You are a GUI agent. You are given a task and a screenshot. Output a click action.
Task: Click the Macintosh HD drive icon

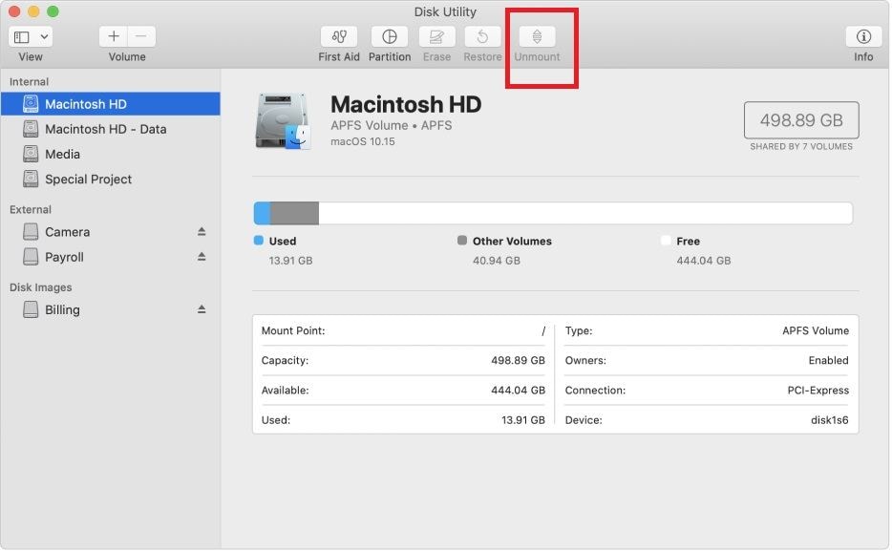point(284,121)
